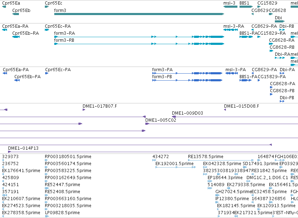Open the Cpr65Eb gene label

pos(21,10)
